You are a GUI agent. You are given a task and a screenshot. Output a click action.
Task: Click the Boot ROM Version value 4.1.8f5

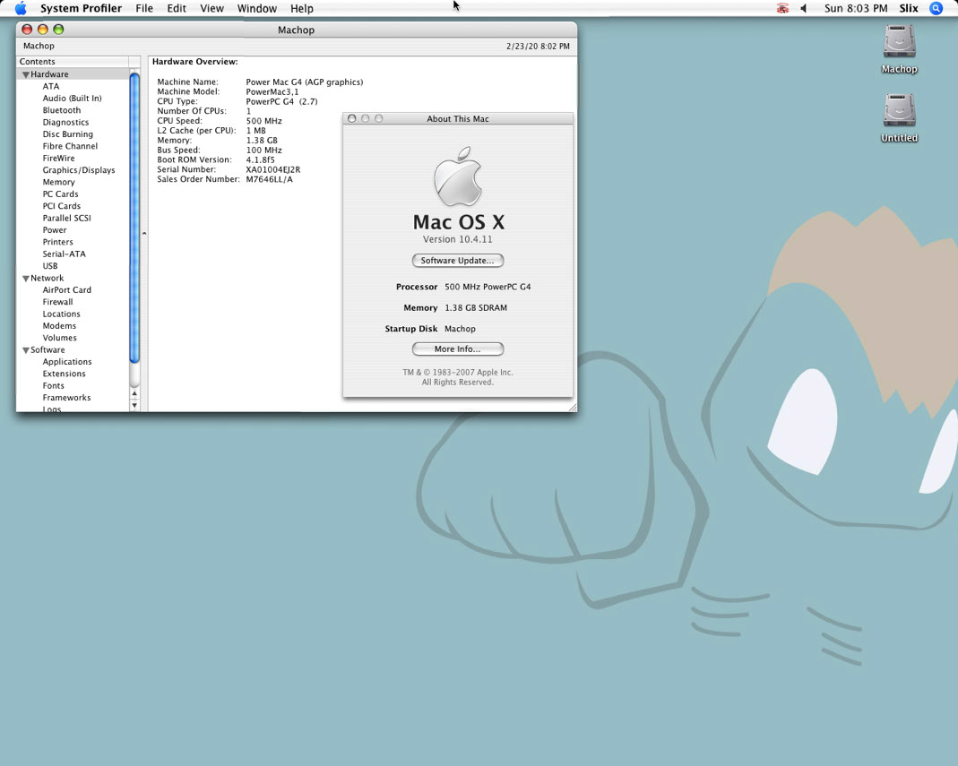[260, 160]
